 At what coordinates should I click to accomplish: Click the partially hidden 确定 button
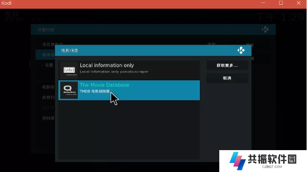point(250,45)
